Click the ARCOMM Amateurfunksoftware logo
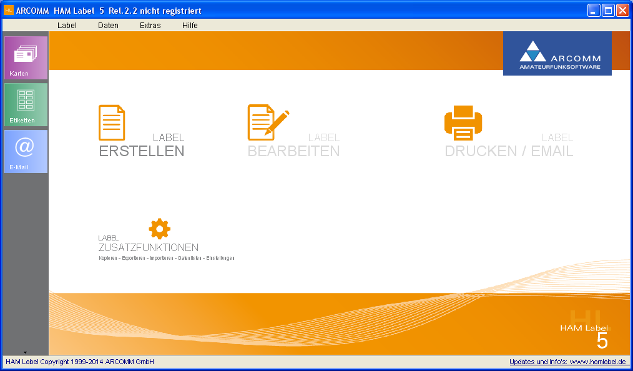 (x=557, y=53)
